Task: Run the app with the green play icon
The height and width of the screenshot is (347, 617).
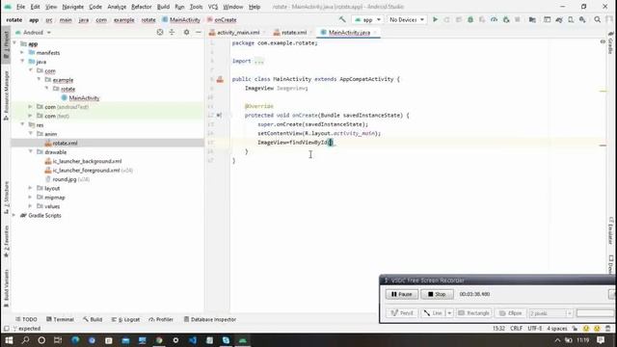Action: click(x=435, y=19)
